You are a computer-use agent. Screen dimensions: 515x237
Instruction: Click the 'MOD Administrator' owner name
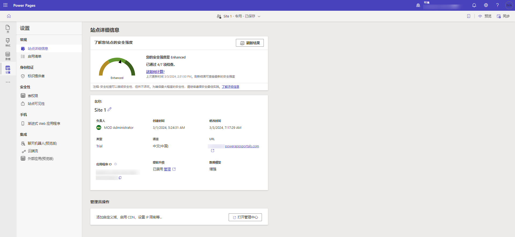119,128
